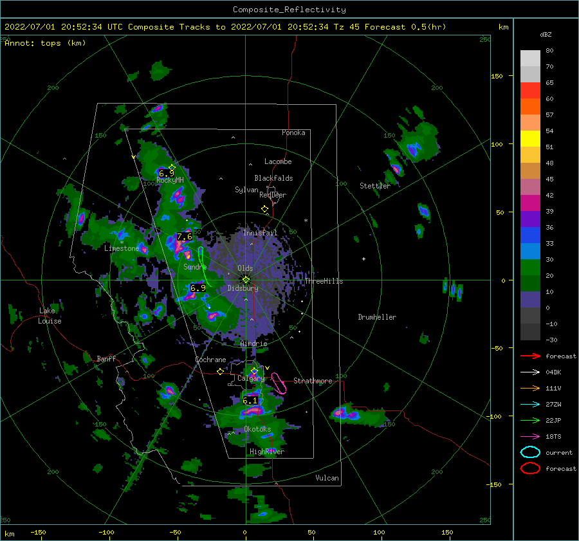Click the -100 tick on bottom km axis
Screen dimensions: 579x541
coord(106,532)
